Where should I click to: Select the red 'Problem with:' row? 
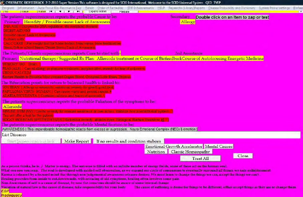[x=14, y=39]
